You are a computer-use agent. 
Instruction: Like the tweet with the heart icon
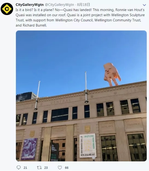[x=60, y=167]
